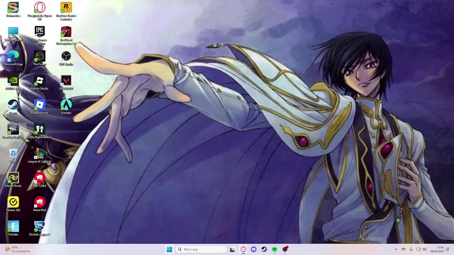Select the Microsoft Edge desktop shortcut

pos(13,58)
